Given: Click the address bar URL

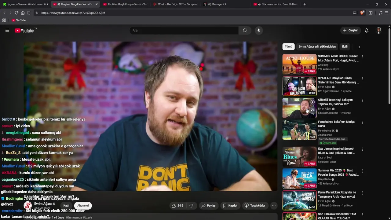Looking at the screenshot, I should 73,13.
